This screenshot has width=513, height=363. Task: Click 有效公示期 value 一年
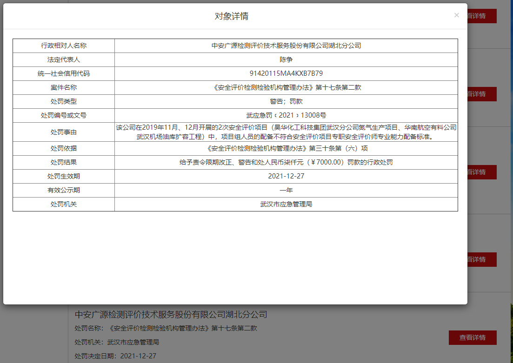tap(286, 191)
